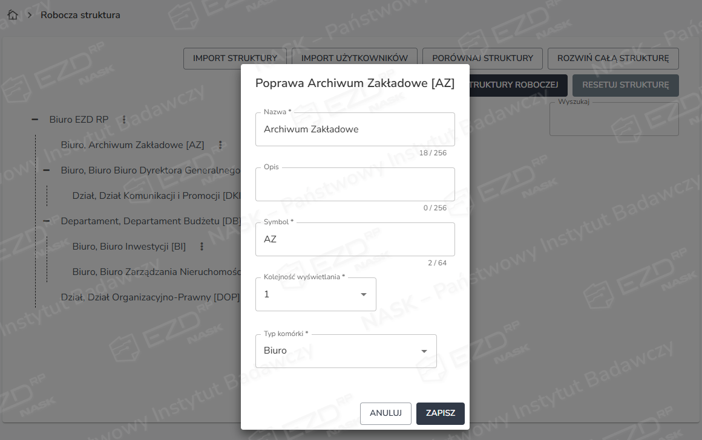Focus the Symbol input field

pyautogui.click(x=355, y=239)
